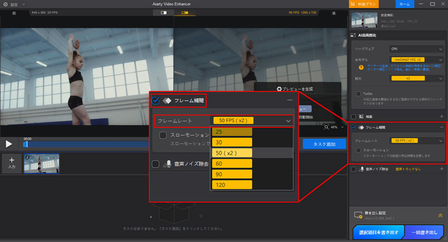Enable the Turbo checkbox

click(358, 94)
